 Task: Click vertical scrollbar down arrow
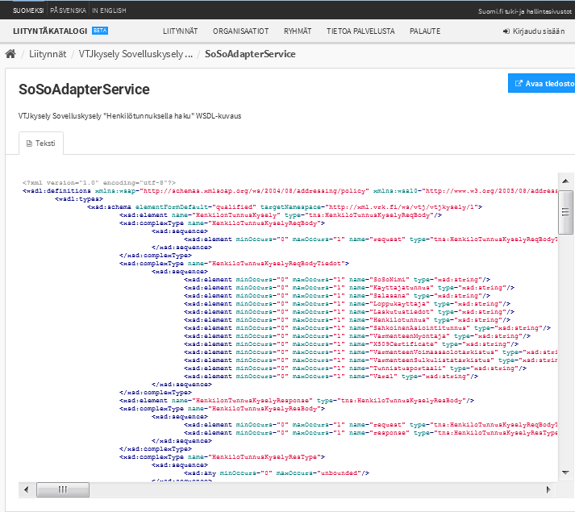click(565, 472)
